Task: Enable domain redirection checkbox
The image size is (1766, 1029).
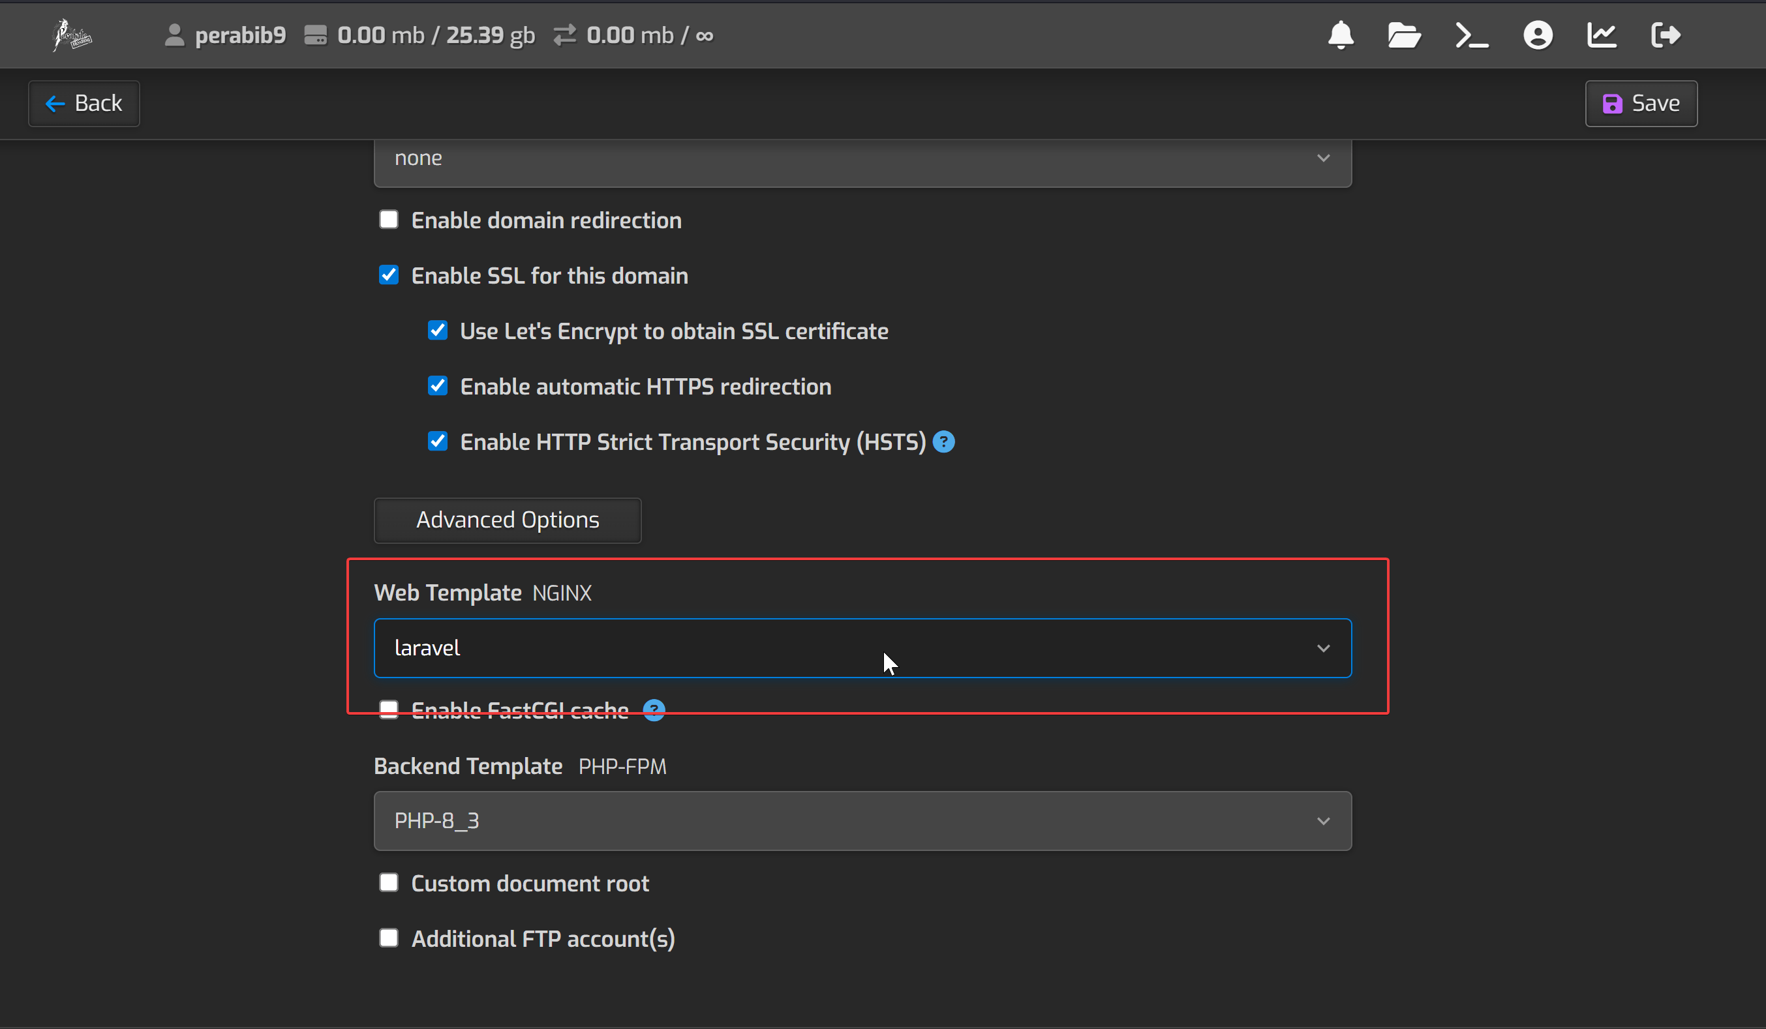Action: coord(389,220)
